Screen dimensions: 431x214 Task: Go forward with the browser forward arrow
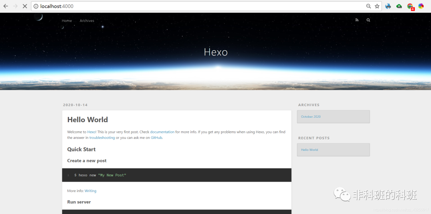click(16, 6)
